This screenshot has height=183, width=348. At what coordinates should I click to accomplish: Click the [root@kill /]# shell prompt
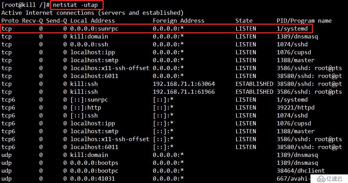click(x=25, y=5)
